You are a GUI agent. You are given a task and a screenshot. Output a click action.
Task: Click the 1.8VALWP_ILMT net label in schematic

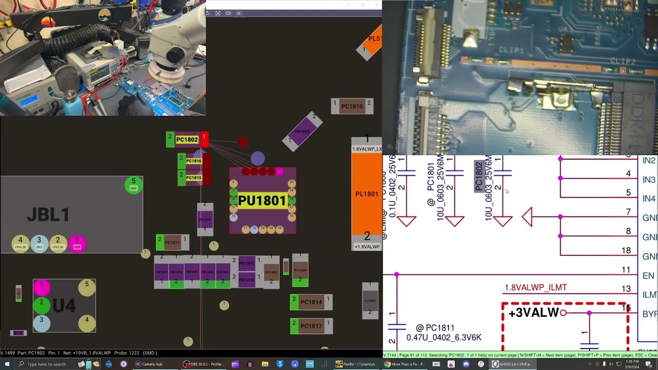536,288
